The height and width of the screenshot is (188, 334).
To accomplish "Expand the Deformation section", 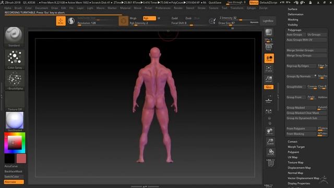I will [x=295, y=14].
